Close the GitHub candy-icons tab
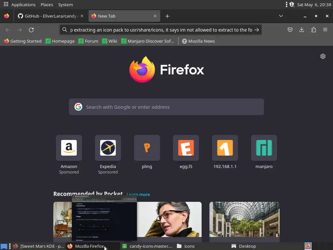Viewport: 333px width, 250px height. pos(82,16)
